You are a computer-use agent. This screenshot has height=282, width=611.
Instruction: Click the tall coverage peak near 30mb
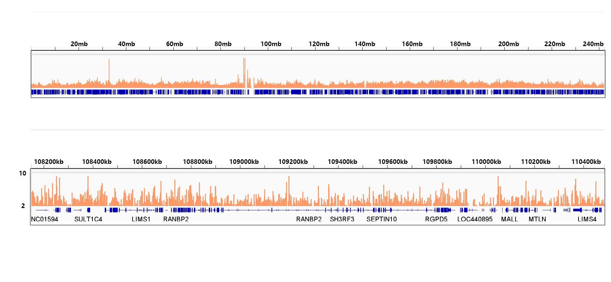[x=109, y=70]
